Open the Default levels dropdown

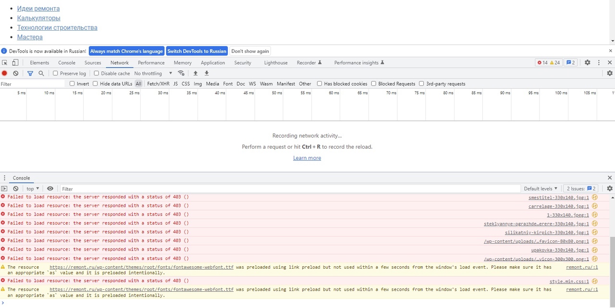pyautogui.click(x=541, y=189)
